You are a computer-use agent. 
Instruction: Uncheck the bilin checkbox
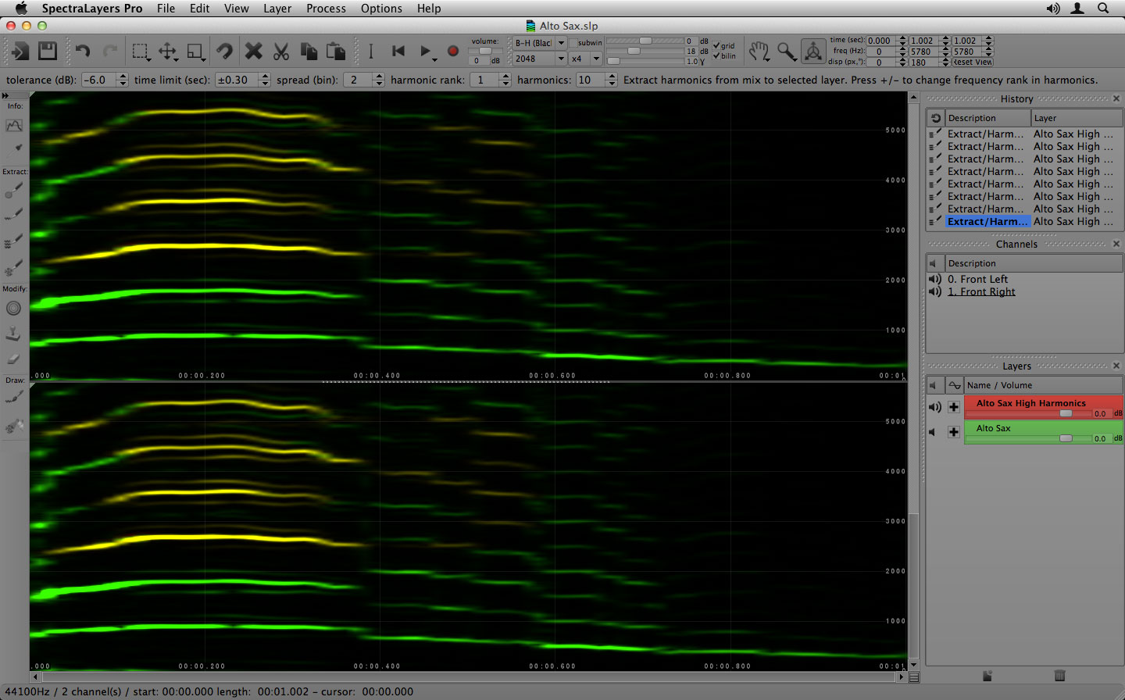[x=716, y=55]
